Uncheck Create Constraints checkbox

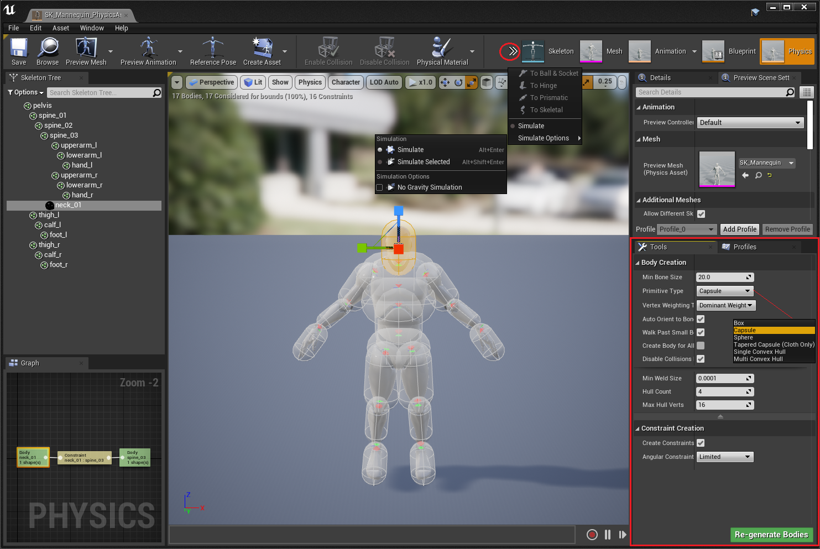tap(701, 443)
